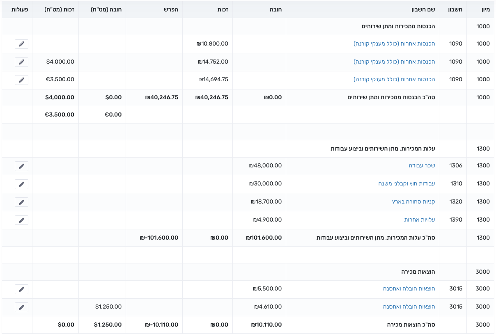Screen dimensions: 496x334
Task: Open שכר עבודה account link
Action: tap(422, 166)
